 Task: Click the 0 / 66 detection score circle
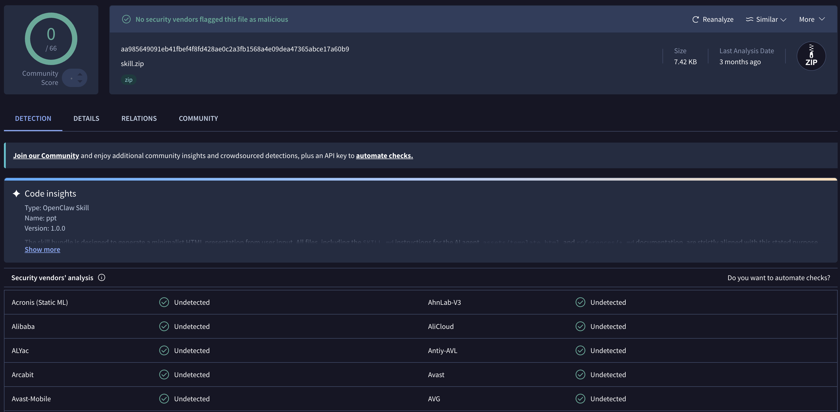coord(51,39)
